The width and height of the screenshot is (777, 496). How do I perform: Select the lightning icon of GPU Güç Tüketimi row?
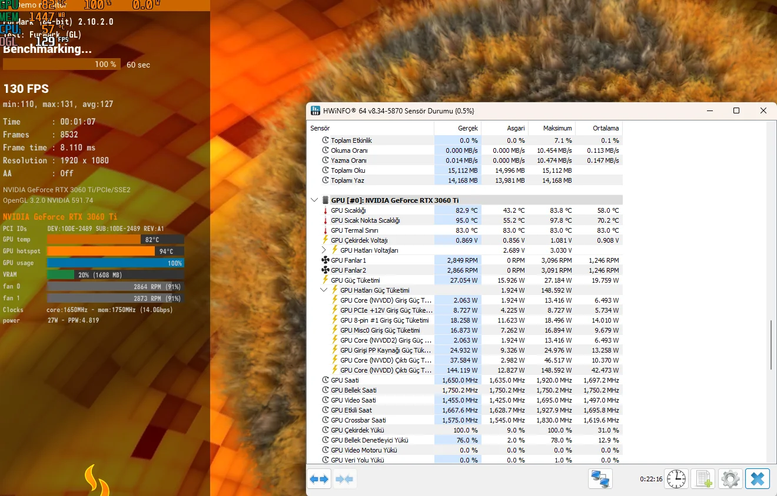[x=326, y=280]
